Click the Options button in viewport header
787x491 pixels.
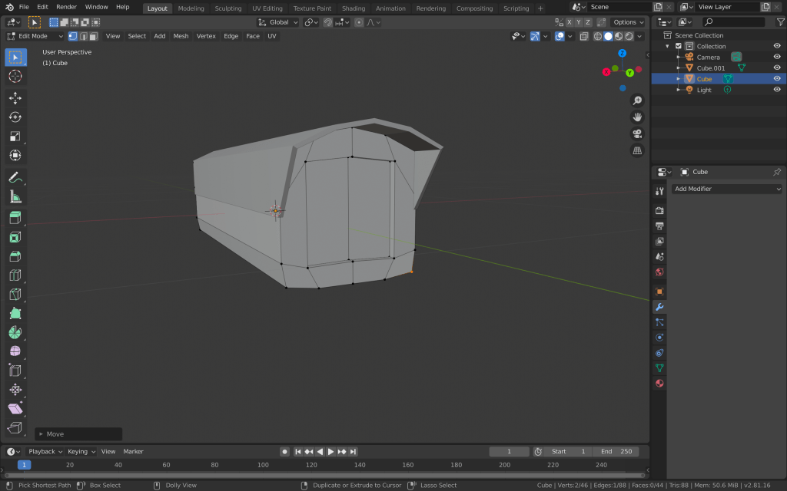(628, 22)
